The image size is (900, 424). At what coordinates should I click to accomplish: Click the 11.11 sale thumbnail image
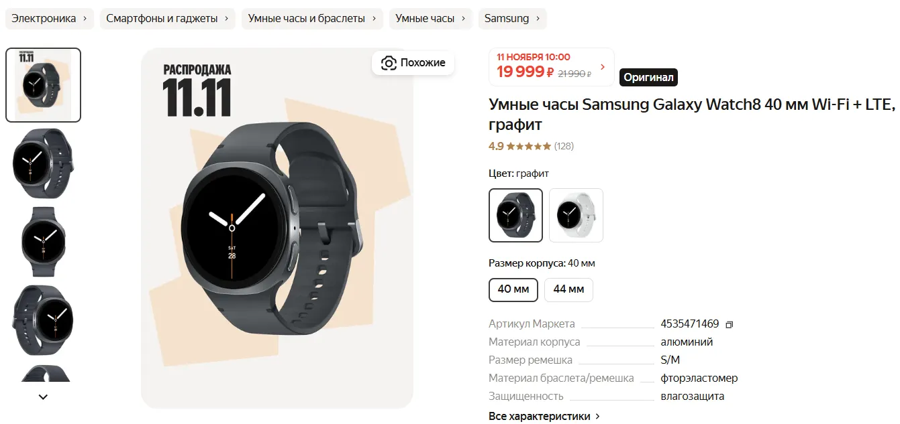click(44, 85)
